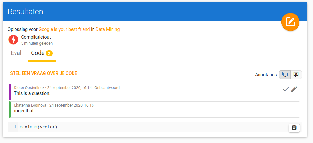The width and height of the screenshot is (313, 143).
Task: Copy code with the clipboard icon
Action: [x=294, y=128]
